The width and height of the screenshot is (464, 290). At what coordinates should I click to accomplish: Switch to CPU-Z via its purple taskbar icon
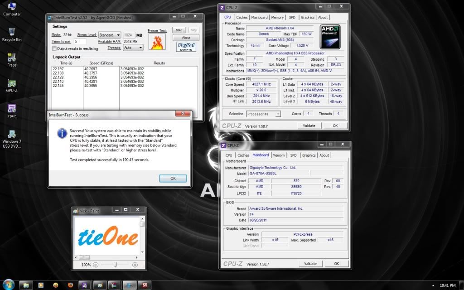pos(85,285)
